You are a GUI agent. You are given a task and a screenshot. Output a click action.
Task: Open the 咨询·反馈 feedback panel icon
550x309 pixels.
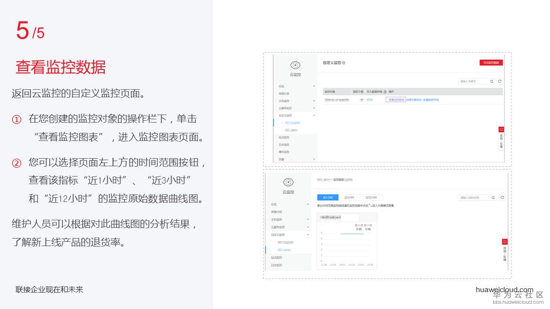coord(502,129)
